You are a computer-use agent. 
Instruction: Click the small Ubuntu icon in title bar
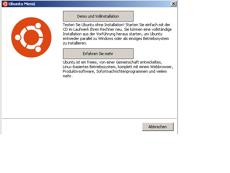(x=5, y=4)
